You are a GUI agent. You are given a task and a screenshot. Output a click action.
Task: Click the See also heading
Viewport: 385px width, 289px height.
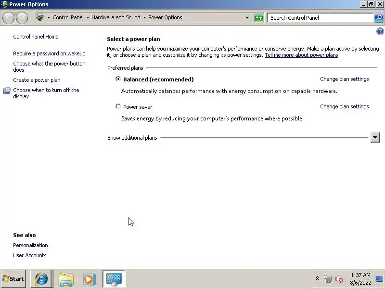coord(25,235)
